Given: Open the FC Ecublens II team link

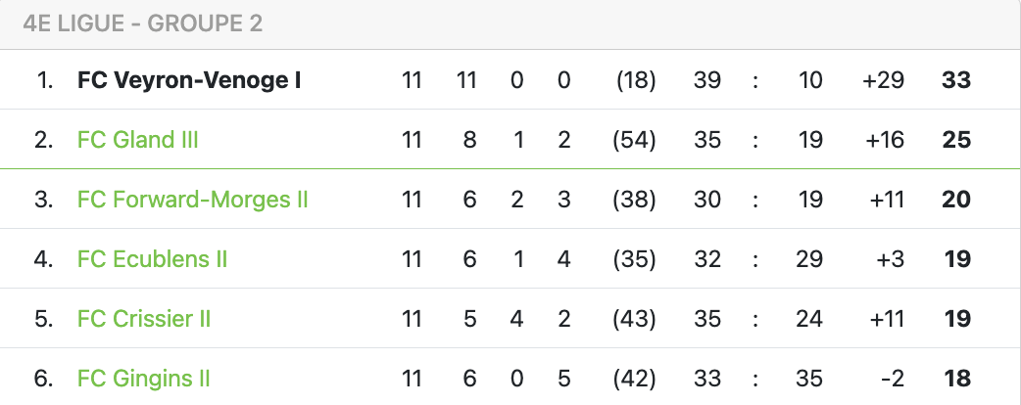Looking at the screenshot, I should click(x=152, y=259).
